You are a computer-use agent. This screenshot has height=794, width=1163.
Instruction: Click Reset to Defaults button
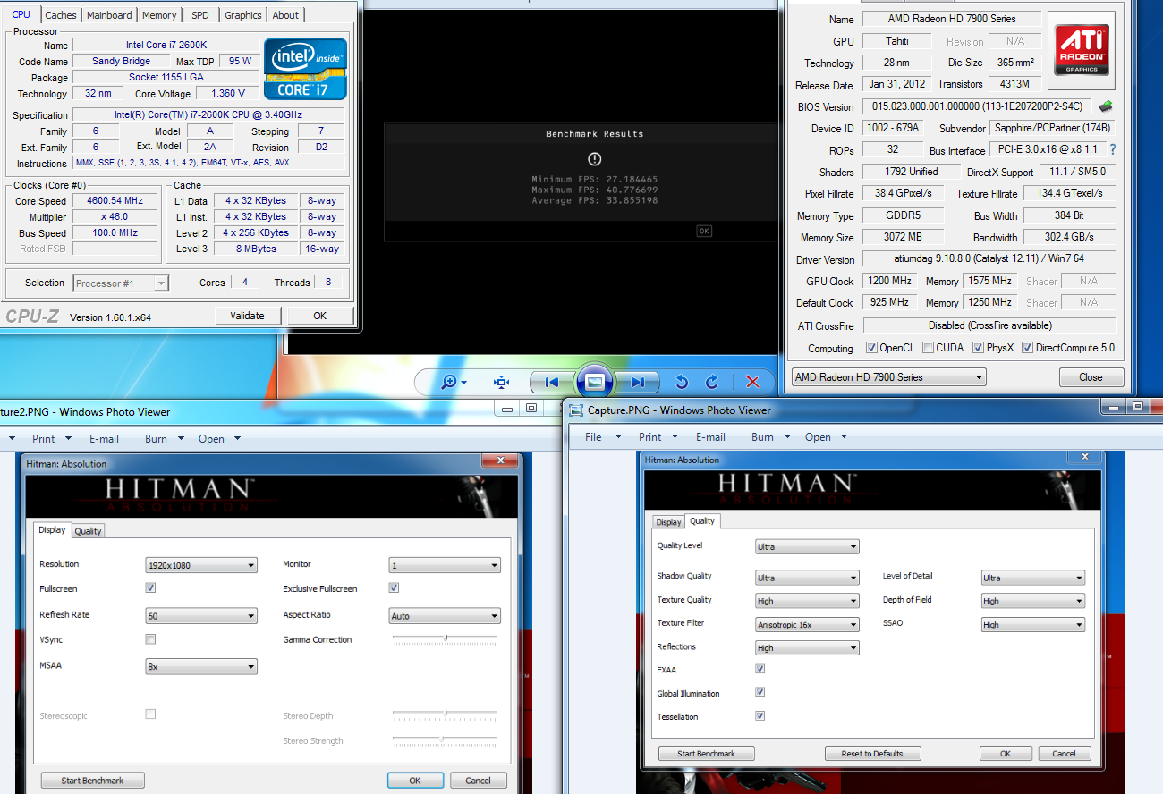pos(872,754)
